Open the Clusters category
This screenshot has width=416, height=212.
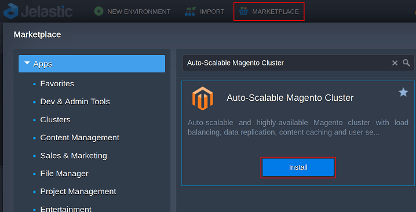(55, 120)
